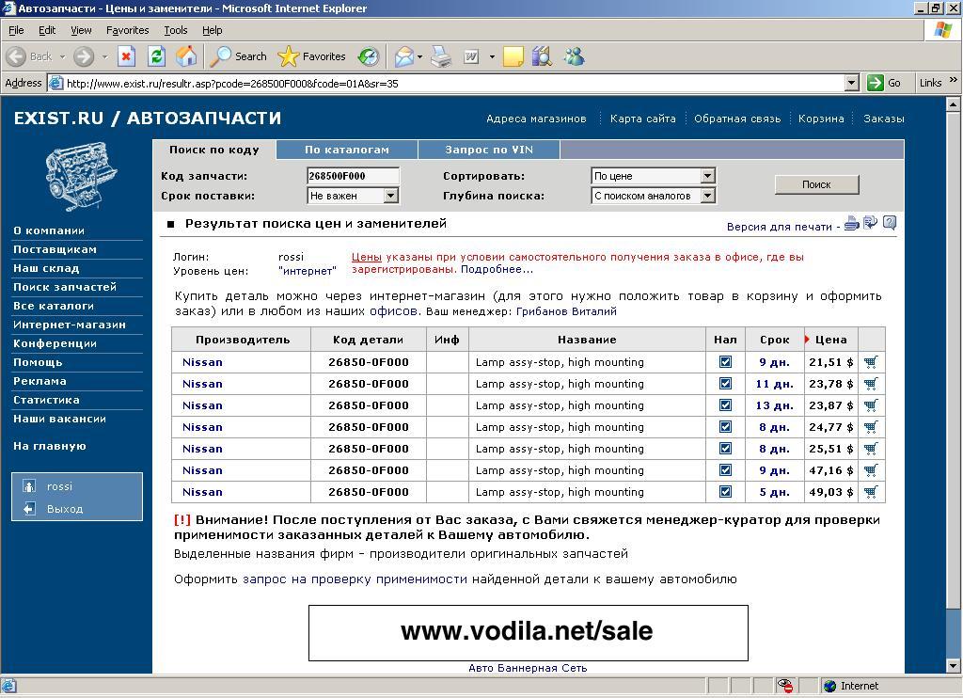Click the Go button next to address bar

[x=884, y=83]
